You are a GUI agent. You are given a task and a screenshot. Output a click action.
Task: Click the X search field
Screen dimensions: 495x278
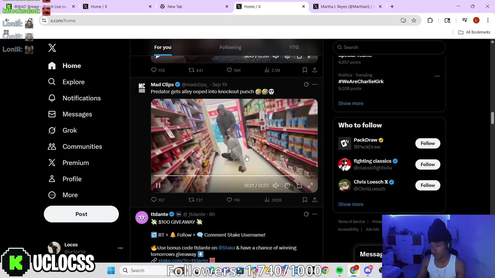[389, 47]
